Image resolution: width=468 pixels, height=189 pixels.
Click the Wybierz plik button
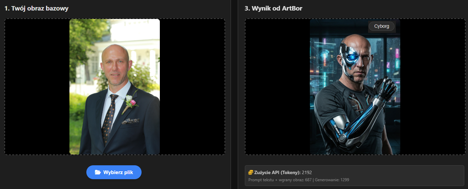[x=114, y=172]
